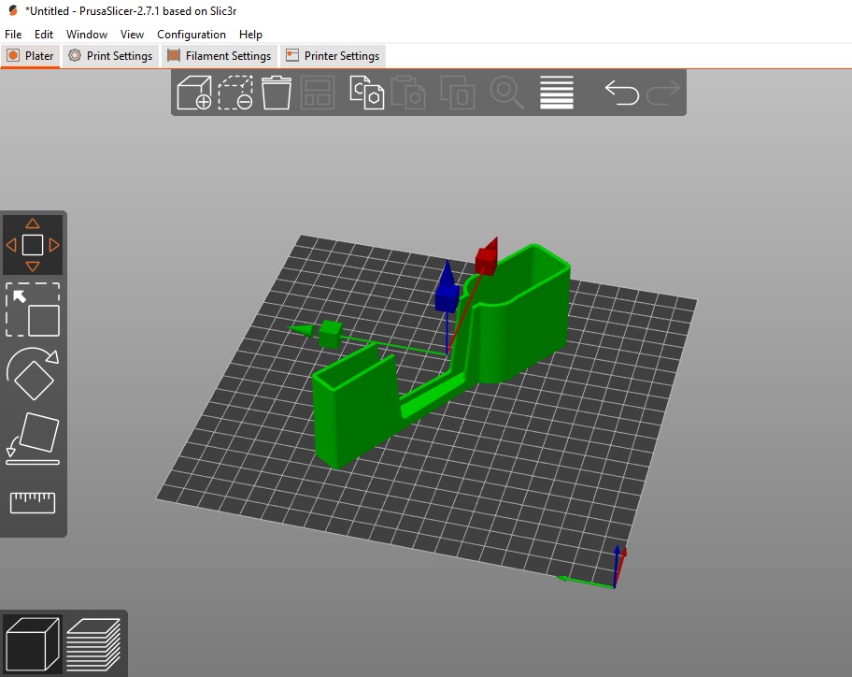Click the Add object icon

click(x=194, y=93)
